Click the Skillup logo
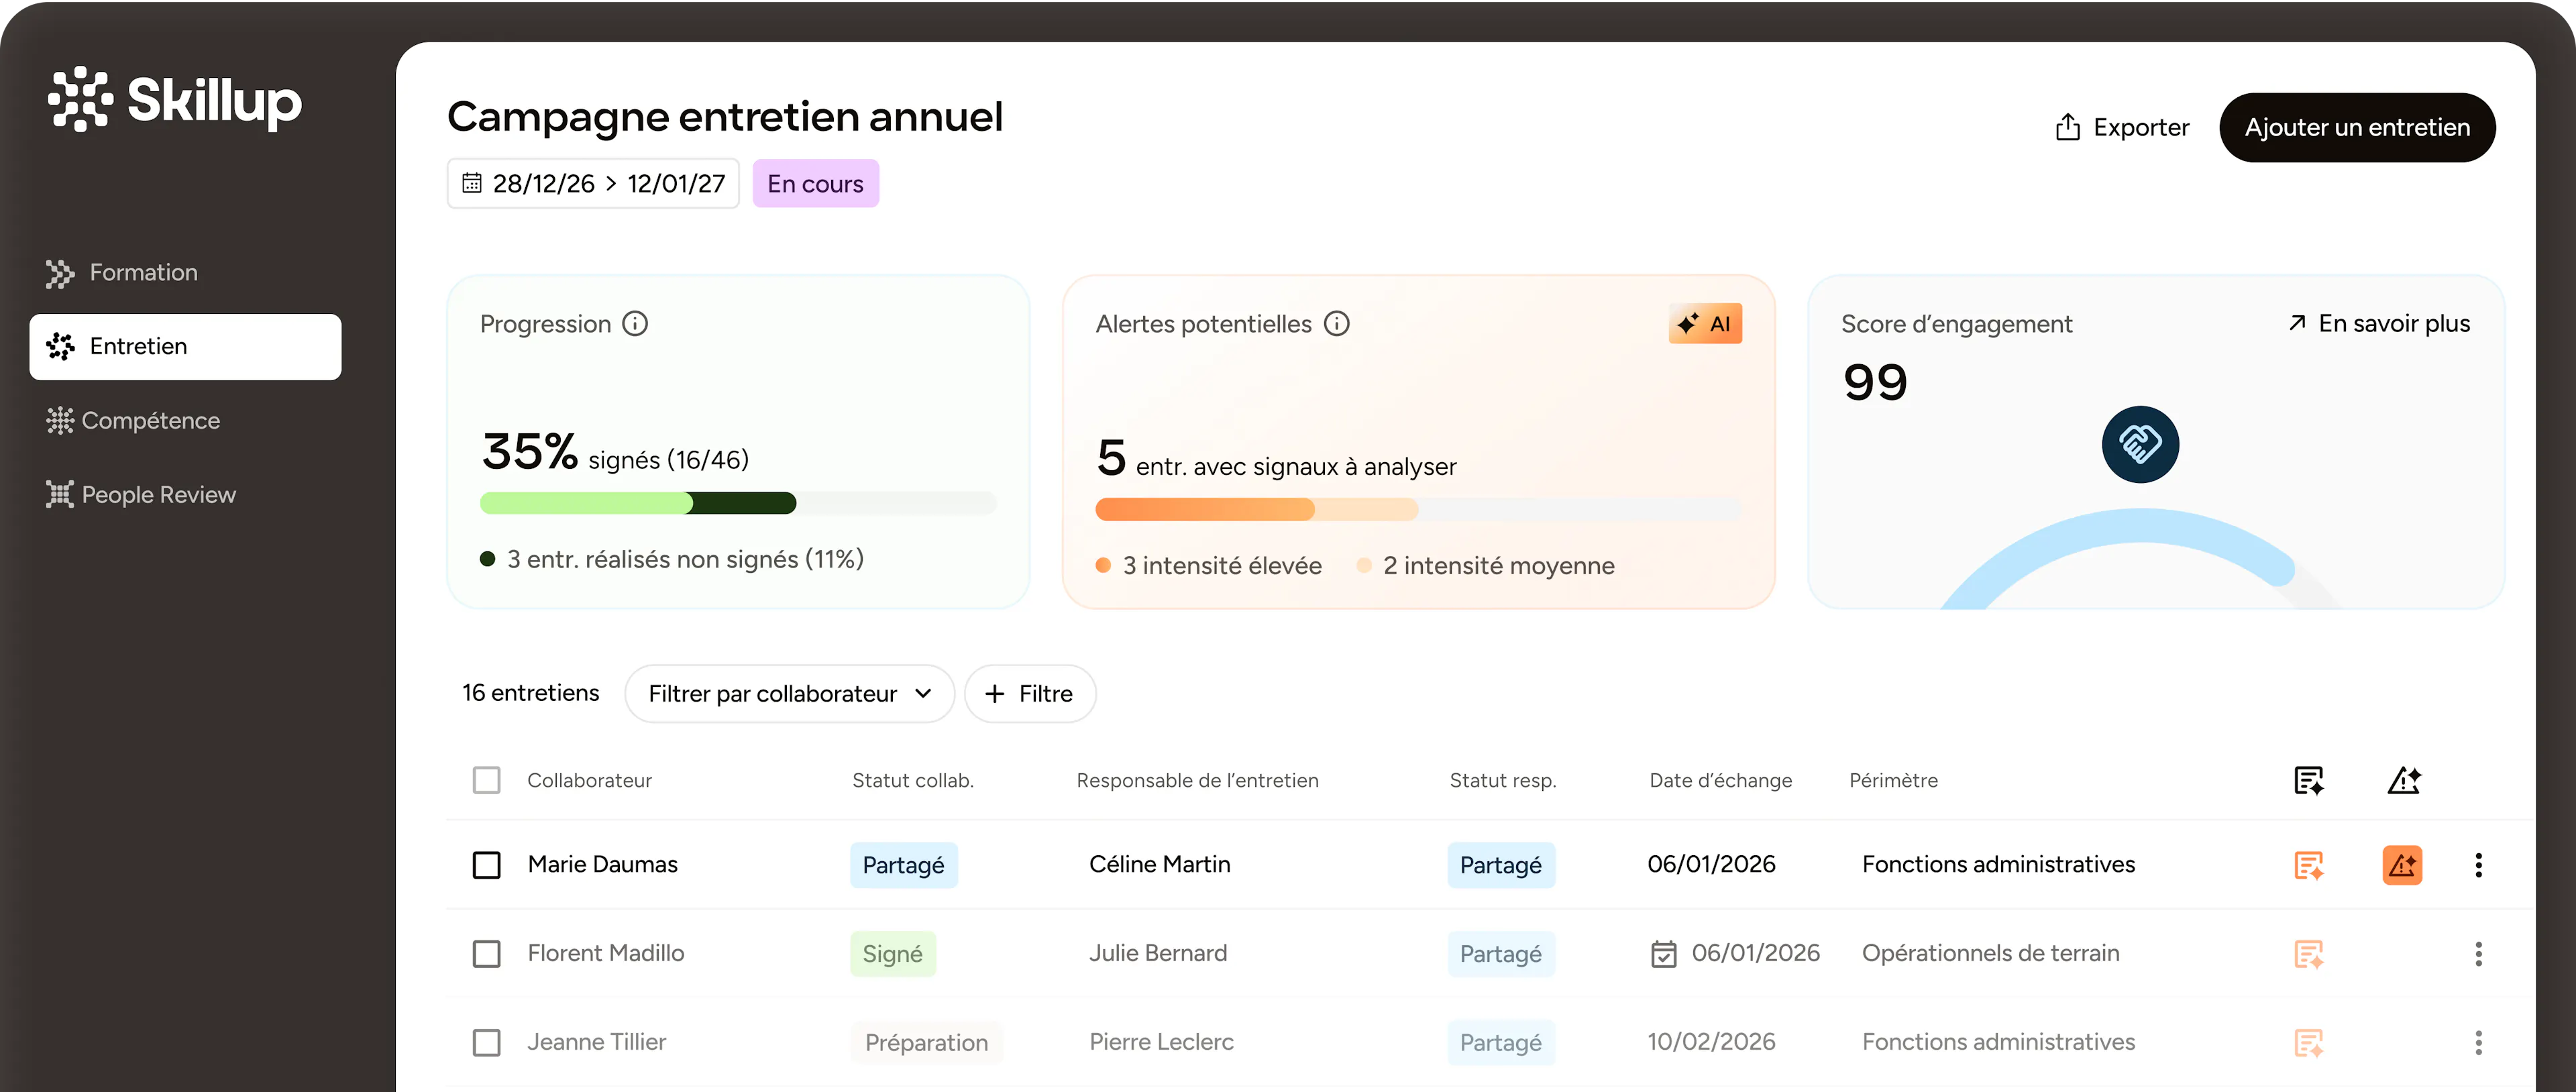 pyautogui.click(x=175, y=100)
